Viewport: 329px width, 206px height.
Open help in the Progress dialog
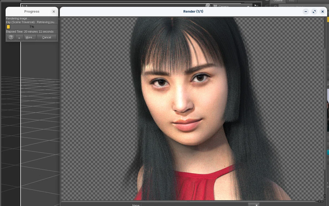click(x=11, y=37)
